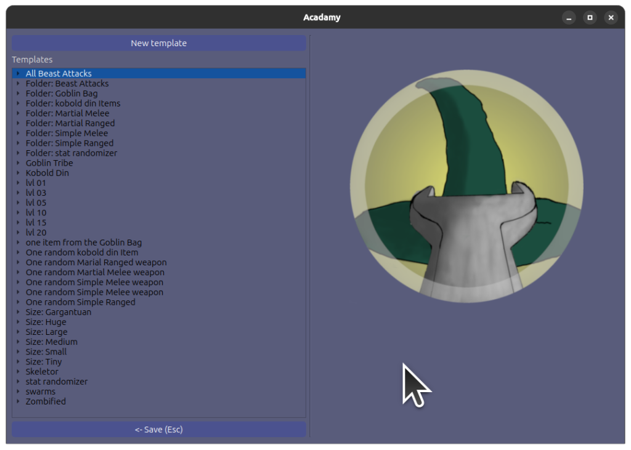Select One random kobold din Item
The width and height of the screenshot is (631, 450).
(81, 252)
